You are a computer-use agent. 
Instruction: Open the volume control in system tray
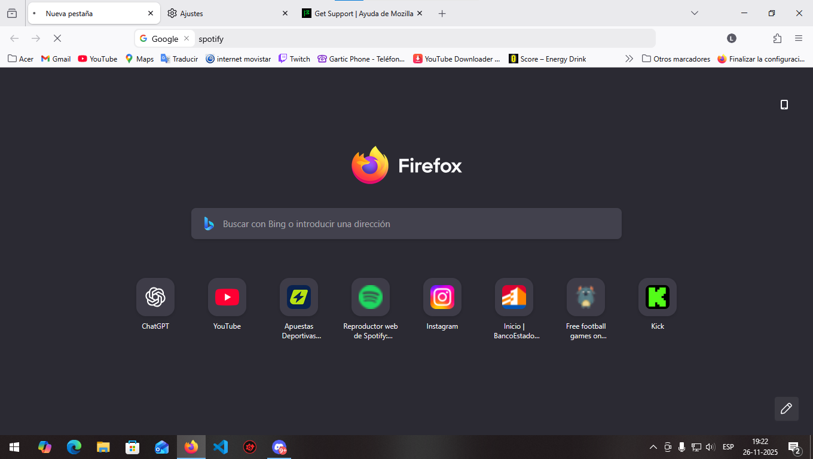(710, 447)
